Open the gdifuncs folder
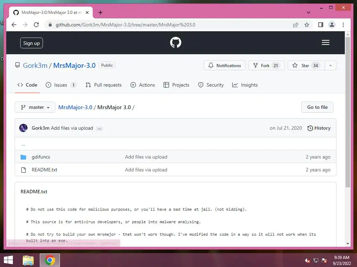 (41, 157)
